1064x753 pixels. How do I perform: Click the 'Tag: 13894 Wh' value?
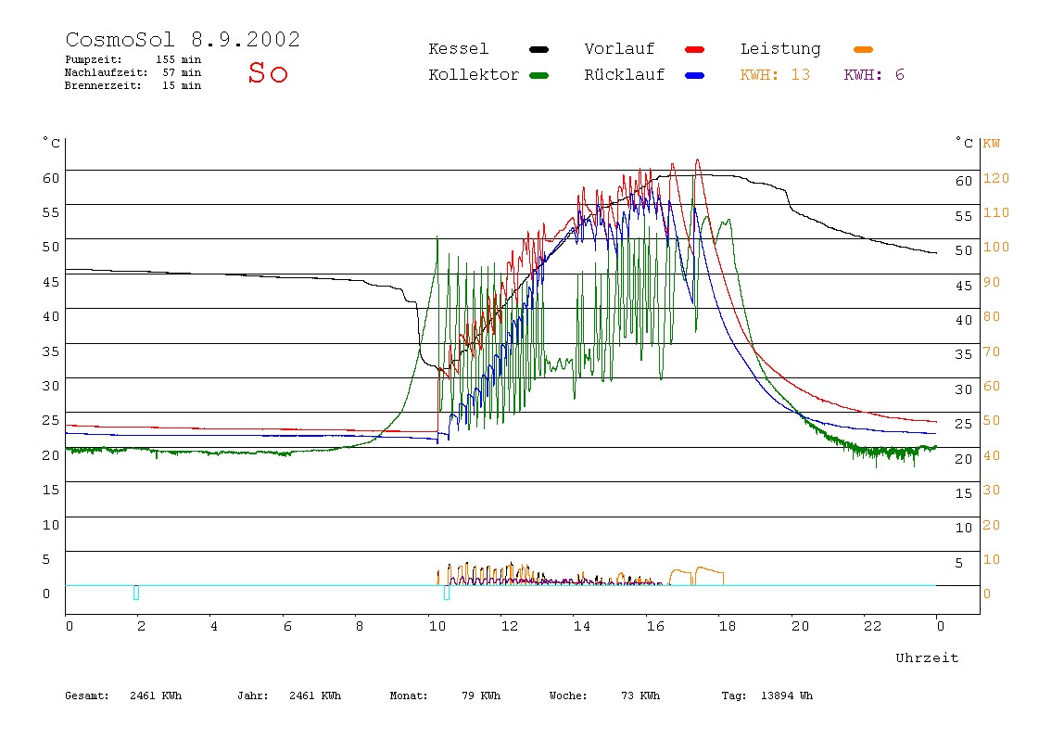tap(766, 696)
